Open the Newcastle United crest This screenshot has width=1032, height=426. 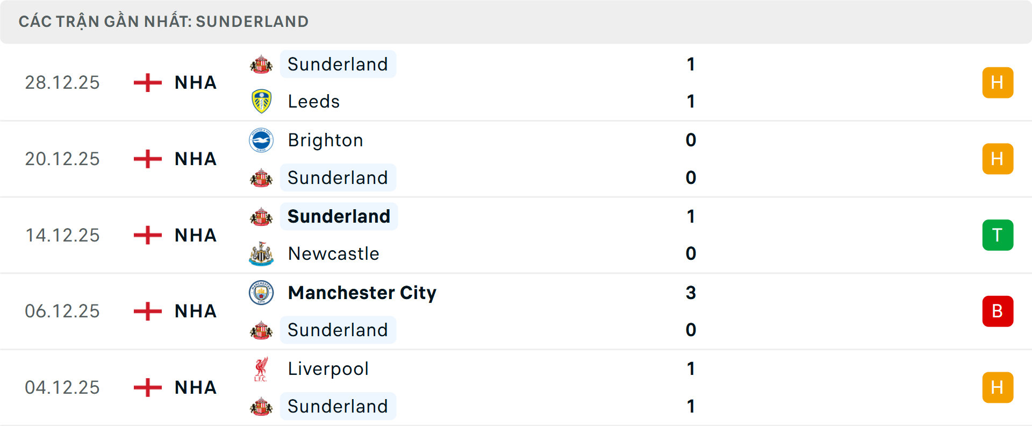click(x=262, y=253)
